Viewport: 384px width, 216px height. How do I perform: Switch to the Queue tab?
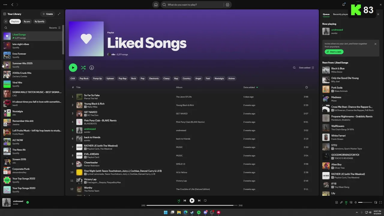tap(326, 14)
